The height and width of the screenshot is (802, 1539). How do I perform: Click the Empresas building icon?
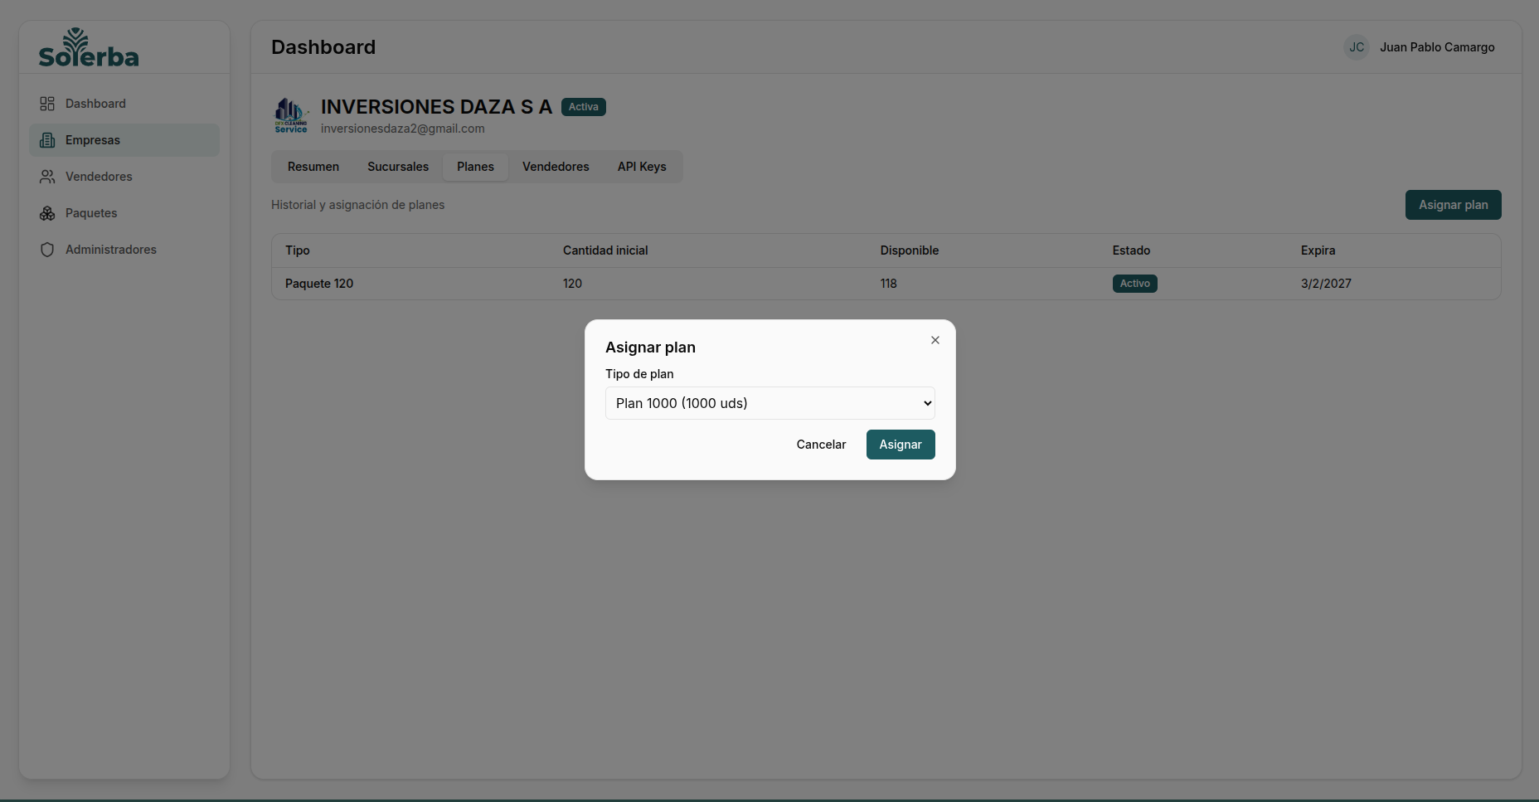(47, 140)
